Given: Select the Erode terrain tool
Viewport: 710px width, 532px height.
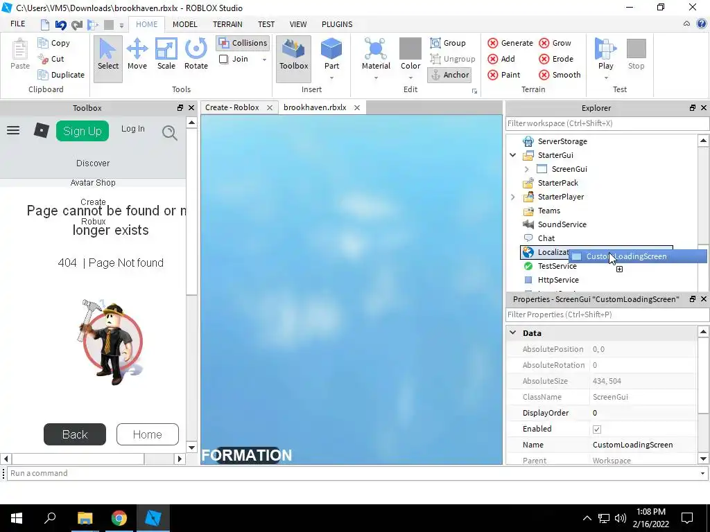Looking at the screenshot, I should click(x=557, y=59).
